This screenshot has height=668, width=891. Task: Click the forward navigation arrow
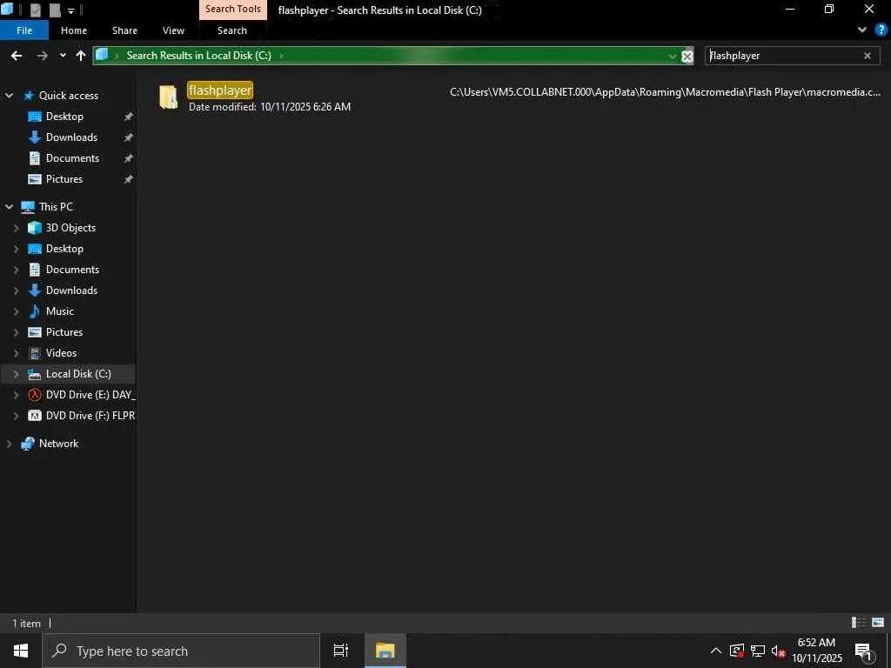(x=42, y=56)
